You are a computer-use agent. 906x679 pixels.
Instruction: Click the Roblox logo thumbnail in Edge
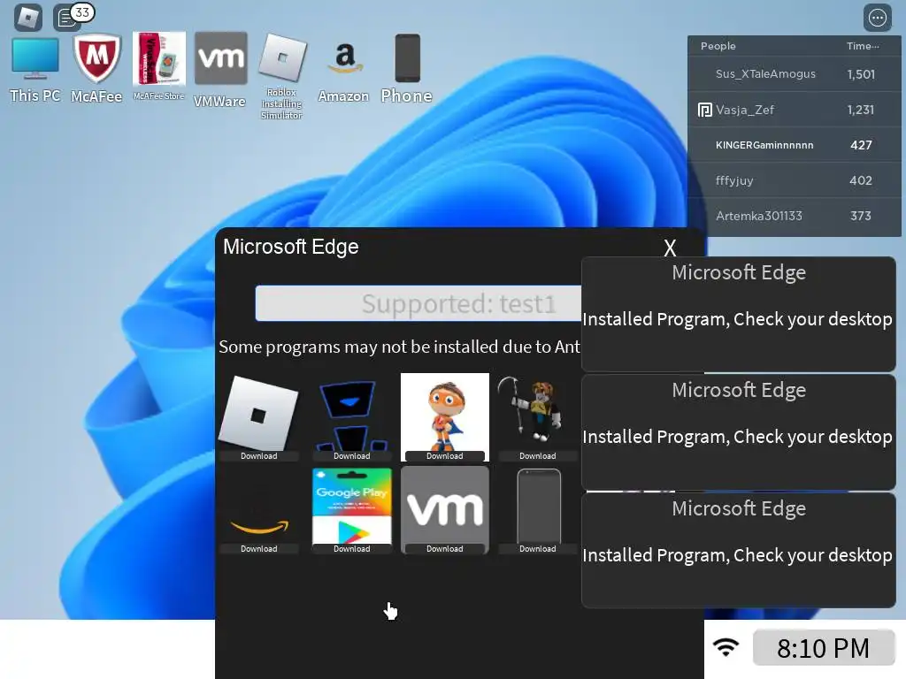(258, 413)
